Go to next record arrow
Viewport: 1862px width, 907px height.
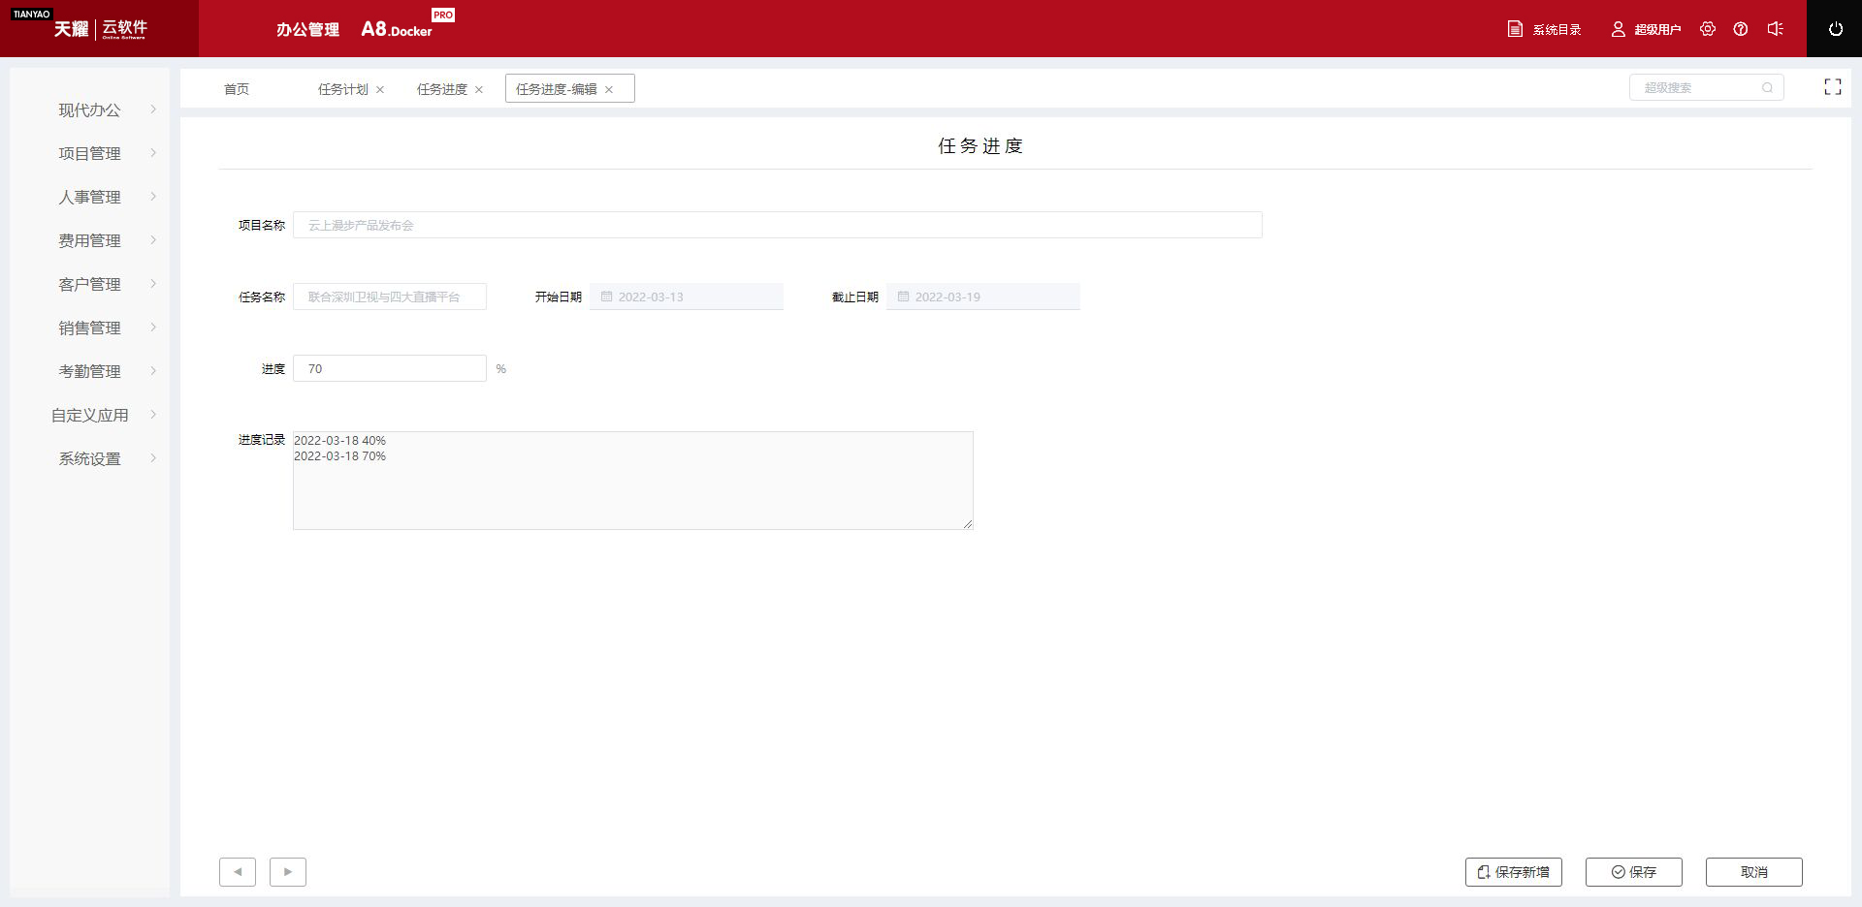click(x=288, y=872)
